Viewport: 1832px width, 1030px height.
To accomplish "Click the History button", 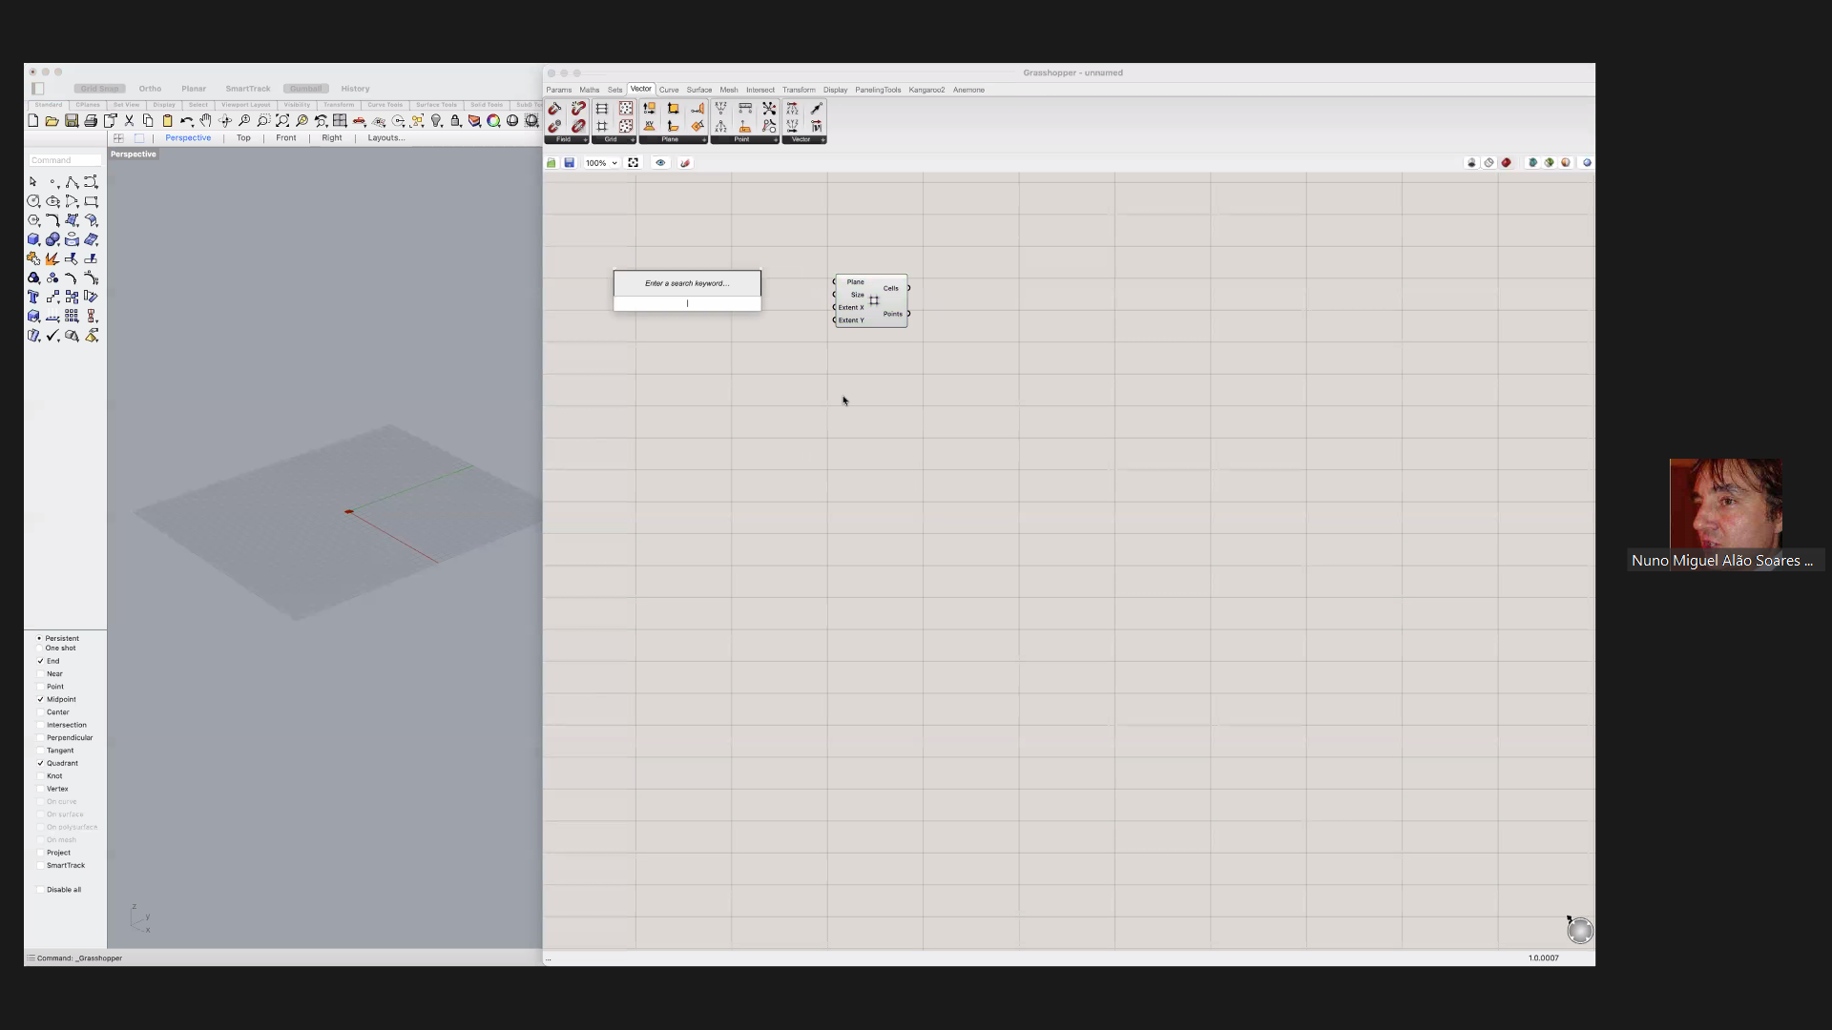I will 355,89.
